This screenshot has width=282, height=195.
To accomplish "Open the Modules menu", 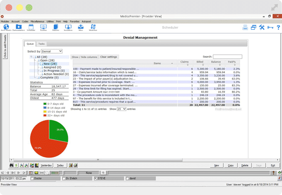I will (x=5, y=21).
